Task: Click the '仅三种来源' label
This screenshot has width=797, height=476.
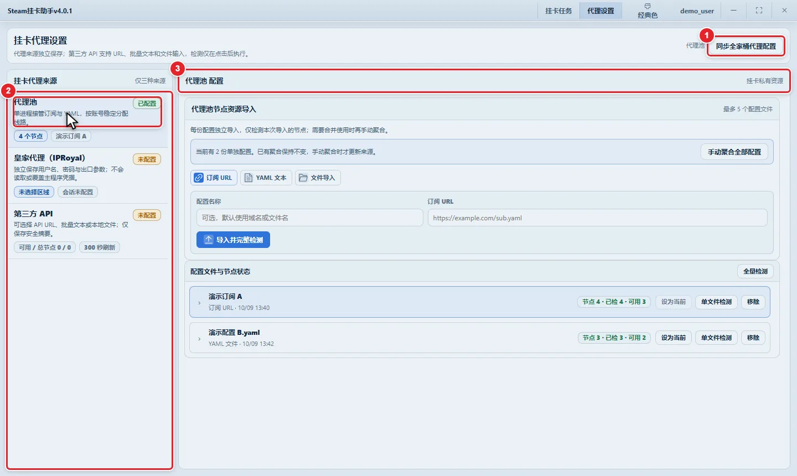Action: [x=150, y=81]
